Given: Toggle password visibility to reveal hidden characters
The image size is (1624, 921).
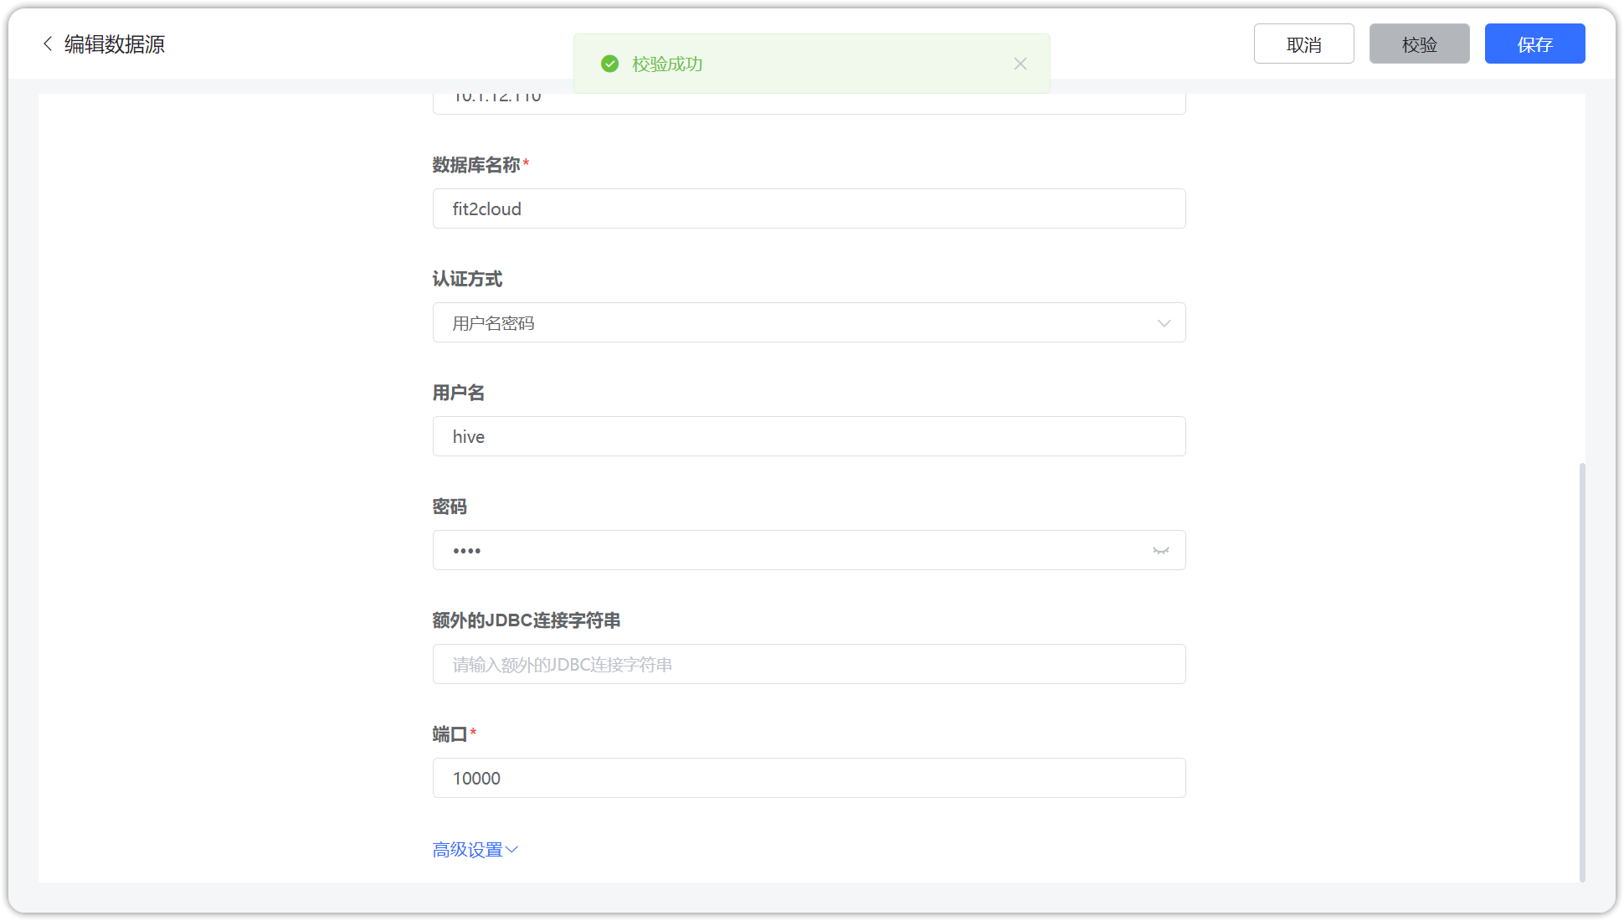Looking at the screenshot, I should tap(1161, 550).
